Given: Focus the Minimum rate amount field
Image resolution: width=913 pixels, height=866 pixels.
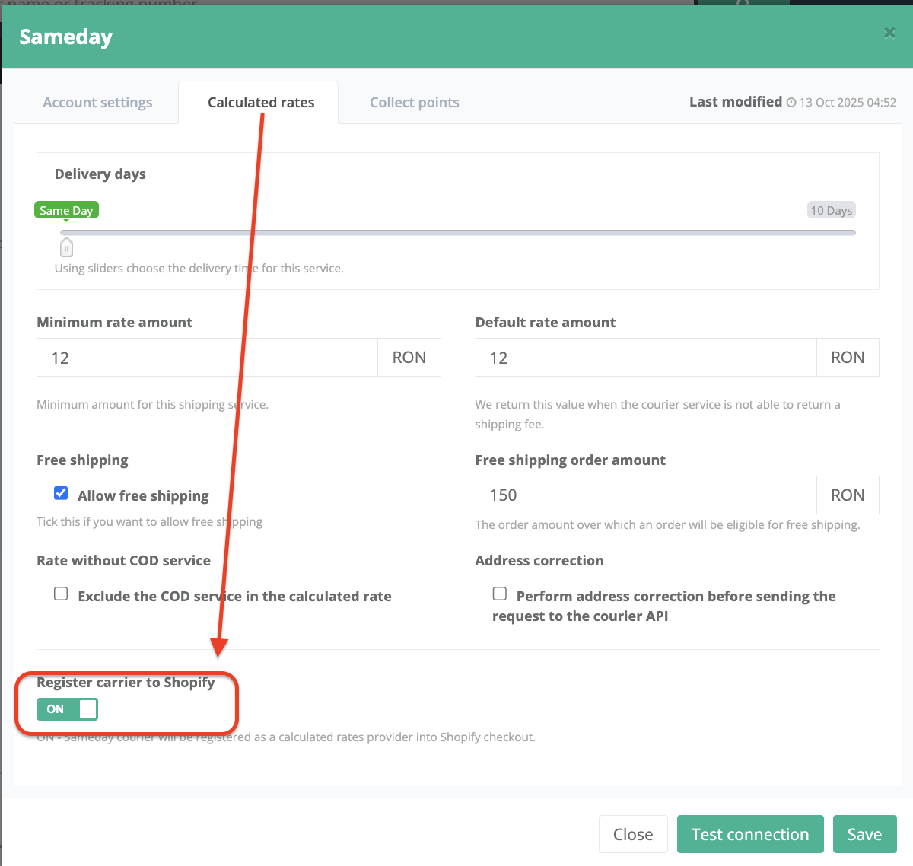Looking at the screenshot, I should [207, 358].
